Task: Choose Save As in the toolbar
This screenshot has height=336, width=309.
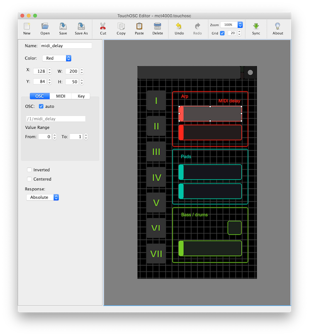Action: 81,26
